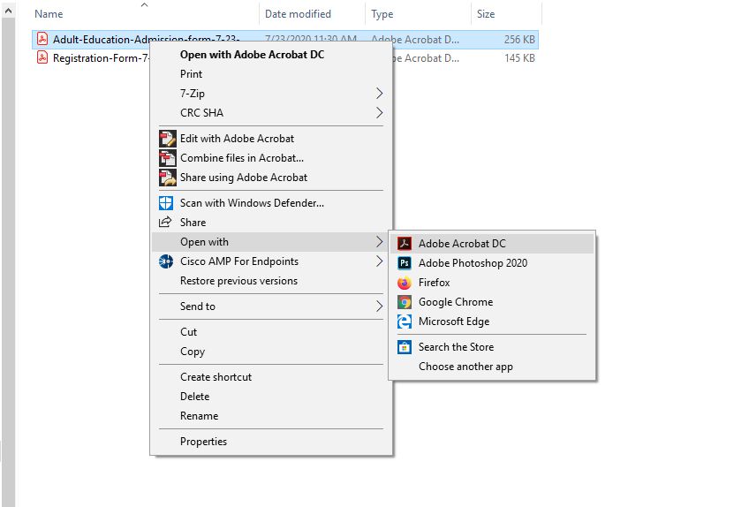Viewport: 749px width, 507px height.
Task: Click PDF icon of Registration-Form file
Action: (x=42, y=57)
